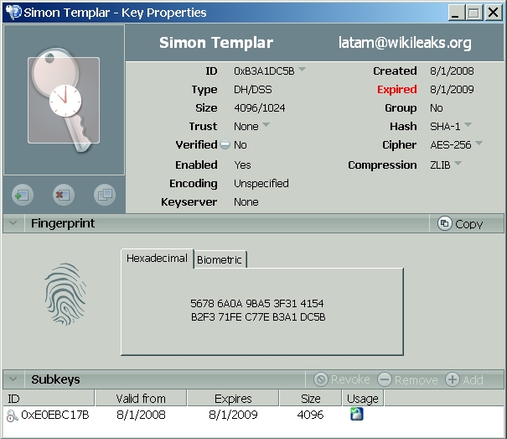Screen dimensions: 507x439
Task: Collapse the Fingerprint section
Action: pyautogui.click(x=13, y=223)
